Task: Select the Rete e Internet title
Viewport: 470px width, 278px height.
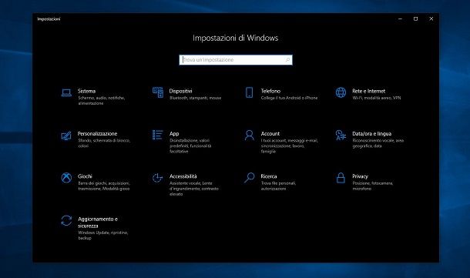Action: [369, 91]
